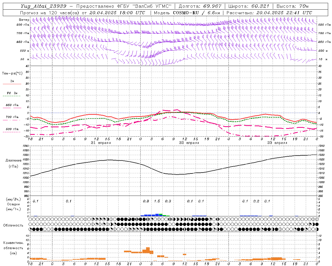Click the Td 2м dew point legend entry
The width and height of the screenshot is (332, 266).
coord(12,93)
